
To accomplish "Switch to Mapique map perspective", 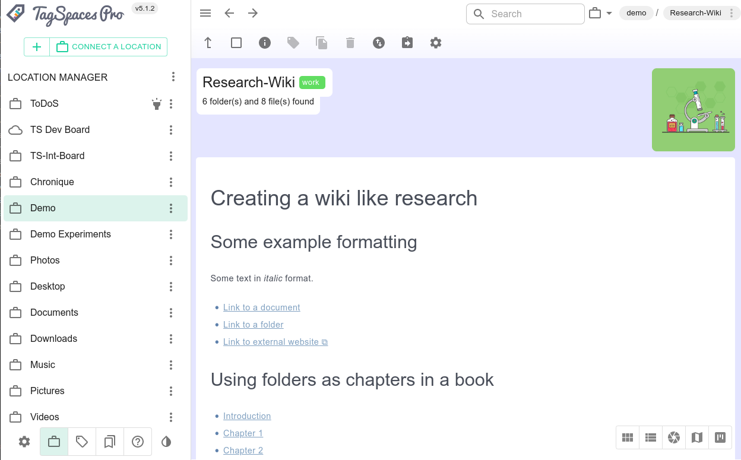I will point(697,438).
